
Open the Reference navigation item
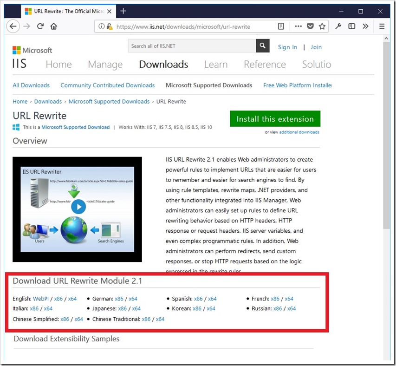[x=265, y=65]
